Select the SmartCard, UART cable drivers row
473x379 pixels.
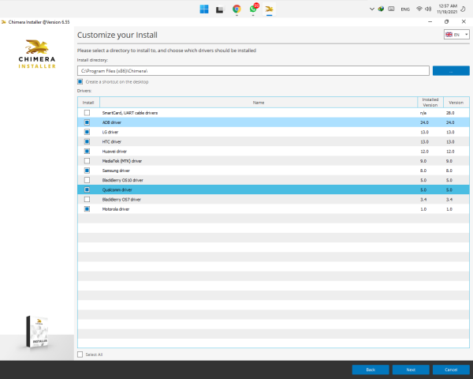pos(274,113)
